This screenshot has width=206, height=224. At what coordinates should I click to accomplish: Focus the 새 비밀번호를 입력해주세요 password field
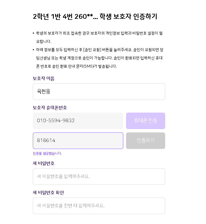[99, 177]
